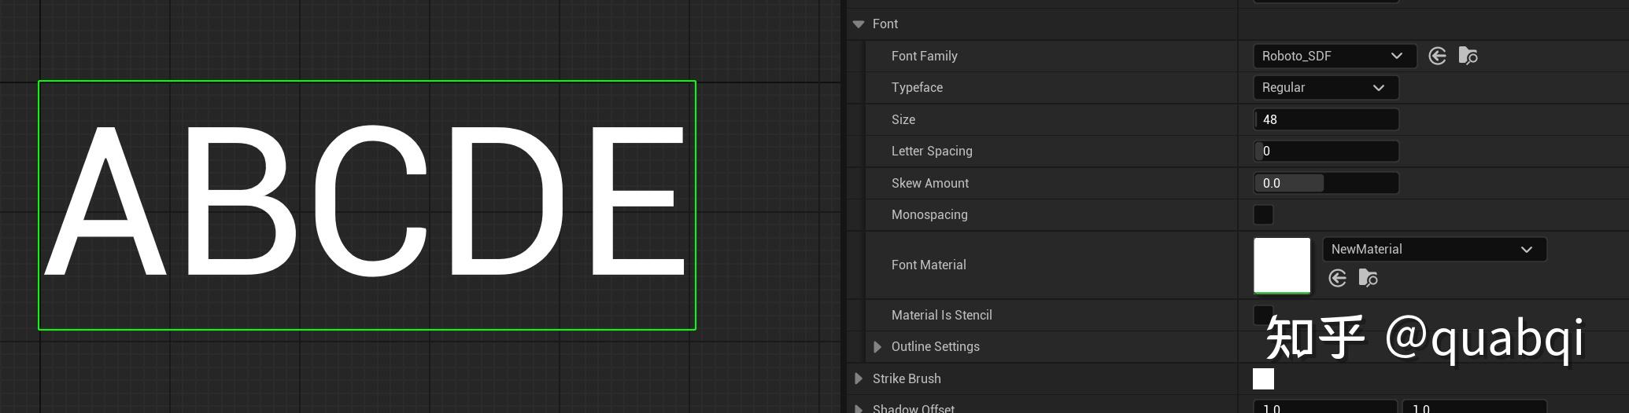
Task: Use selected asset for Font Material
Action: click(1337, 278)
